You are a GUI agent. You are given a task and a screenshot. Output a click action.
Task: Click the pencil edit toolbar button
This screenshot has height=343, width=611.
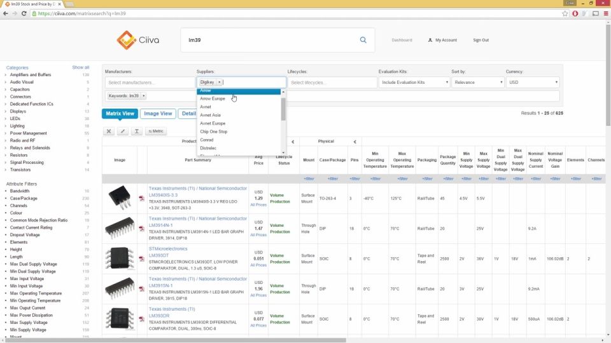click(x=123, y=131)
